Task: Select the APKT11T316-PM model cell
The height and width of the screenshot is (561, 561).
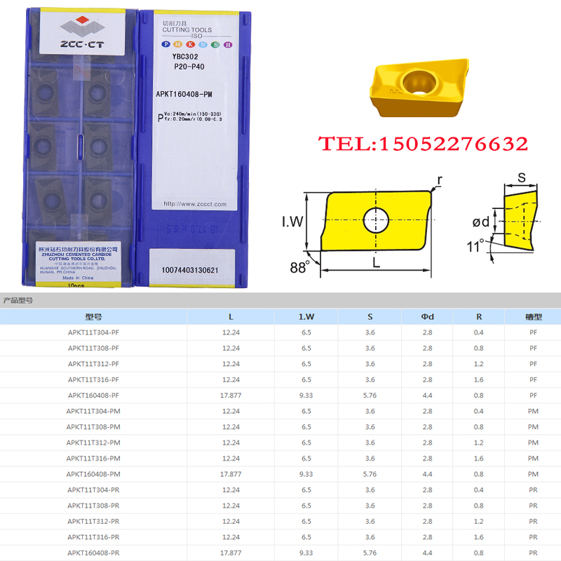Action: coord(93,459)
